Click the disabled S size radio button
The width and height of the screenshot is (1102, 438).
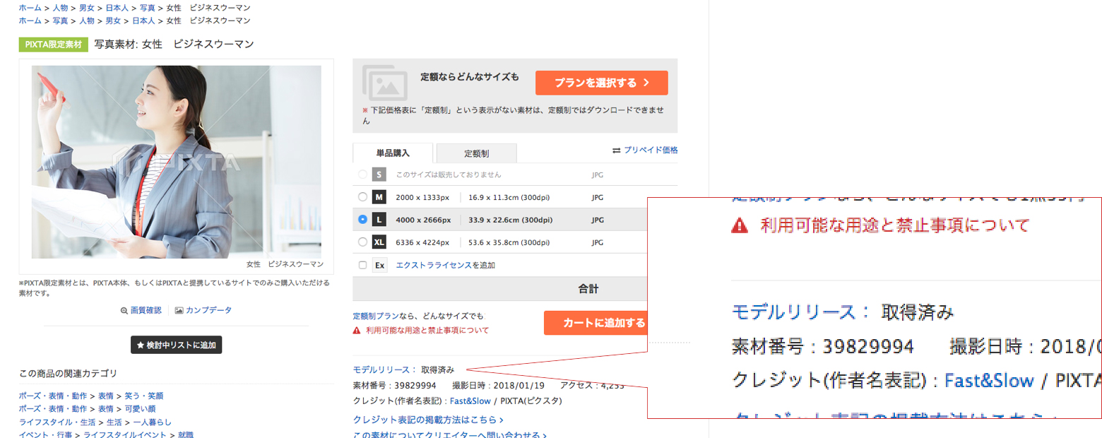click(362, 174)
